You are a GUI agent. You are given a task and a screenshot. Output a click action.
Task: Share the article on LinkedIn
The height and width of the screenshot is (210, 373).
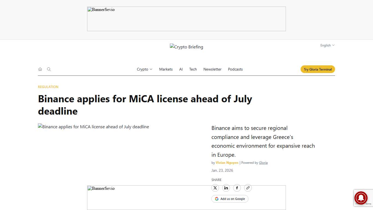coord(226,188)
